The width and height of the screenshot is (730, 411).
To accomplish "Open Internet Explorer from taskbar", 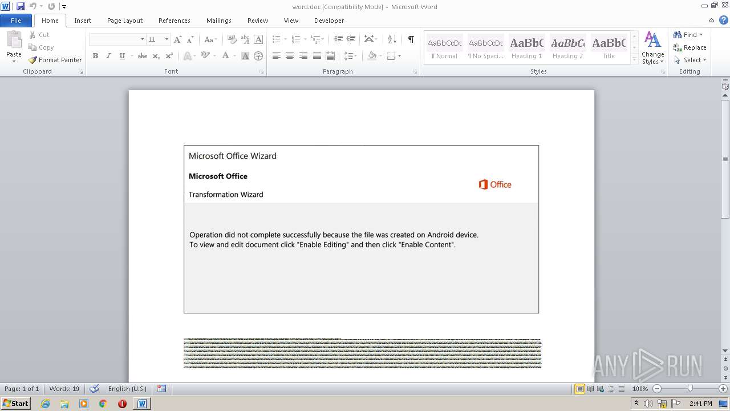I will [45, 404].
